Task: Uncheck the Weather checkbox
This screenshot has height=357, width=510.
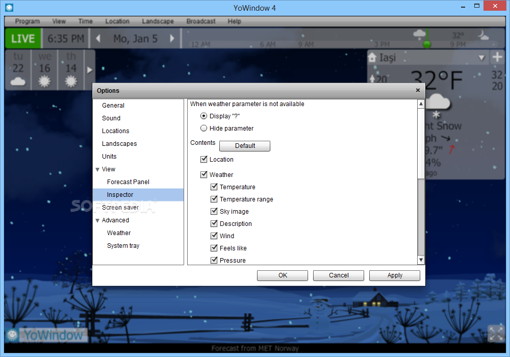Action: [x=204, y=174]
